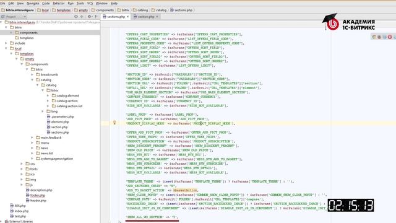
Task: Click the scroll from source target icon
Action: (x=76, y=17)
